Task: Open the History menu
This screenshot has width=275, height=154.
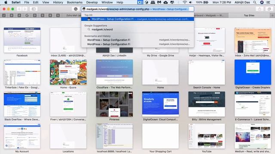Action: (x=58, y=2)
